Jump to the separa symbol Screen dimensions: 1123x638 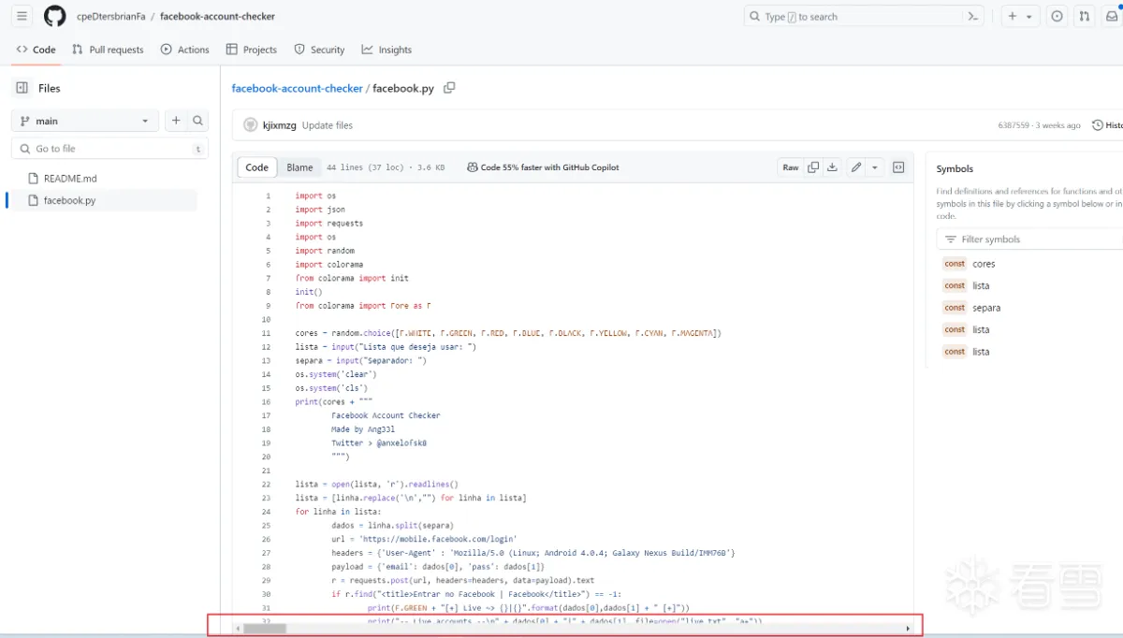[986, 308]
